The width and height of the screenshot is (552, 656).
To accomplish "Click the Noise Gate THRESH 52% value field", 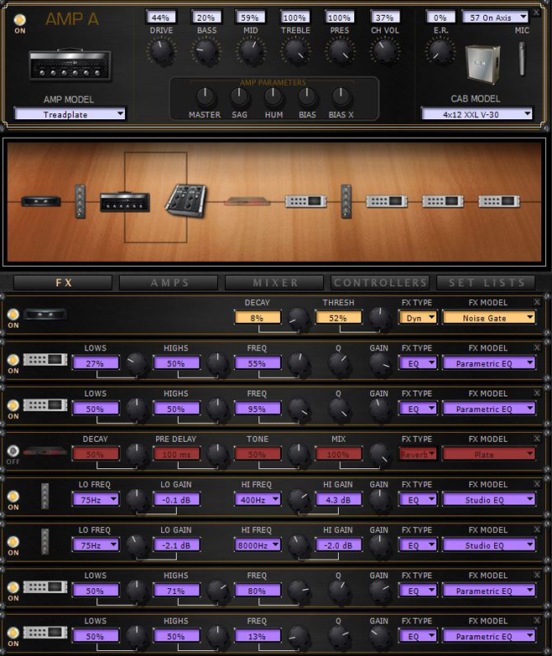I will click(338, 318).
